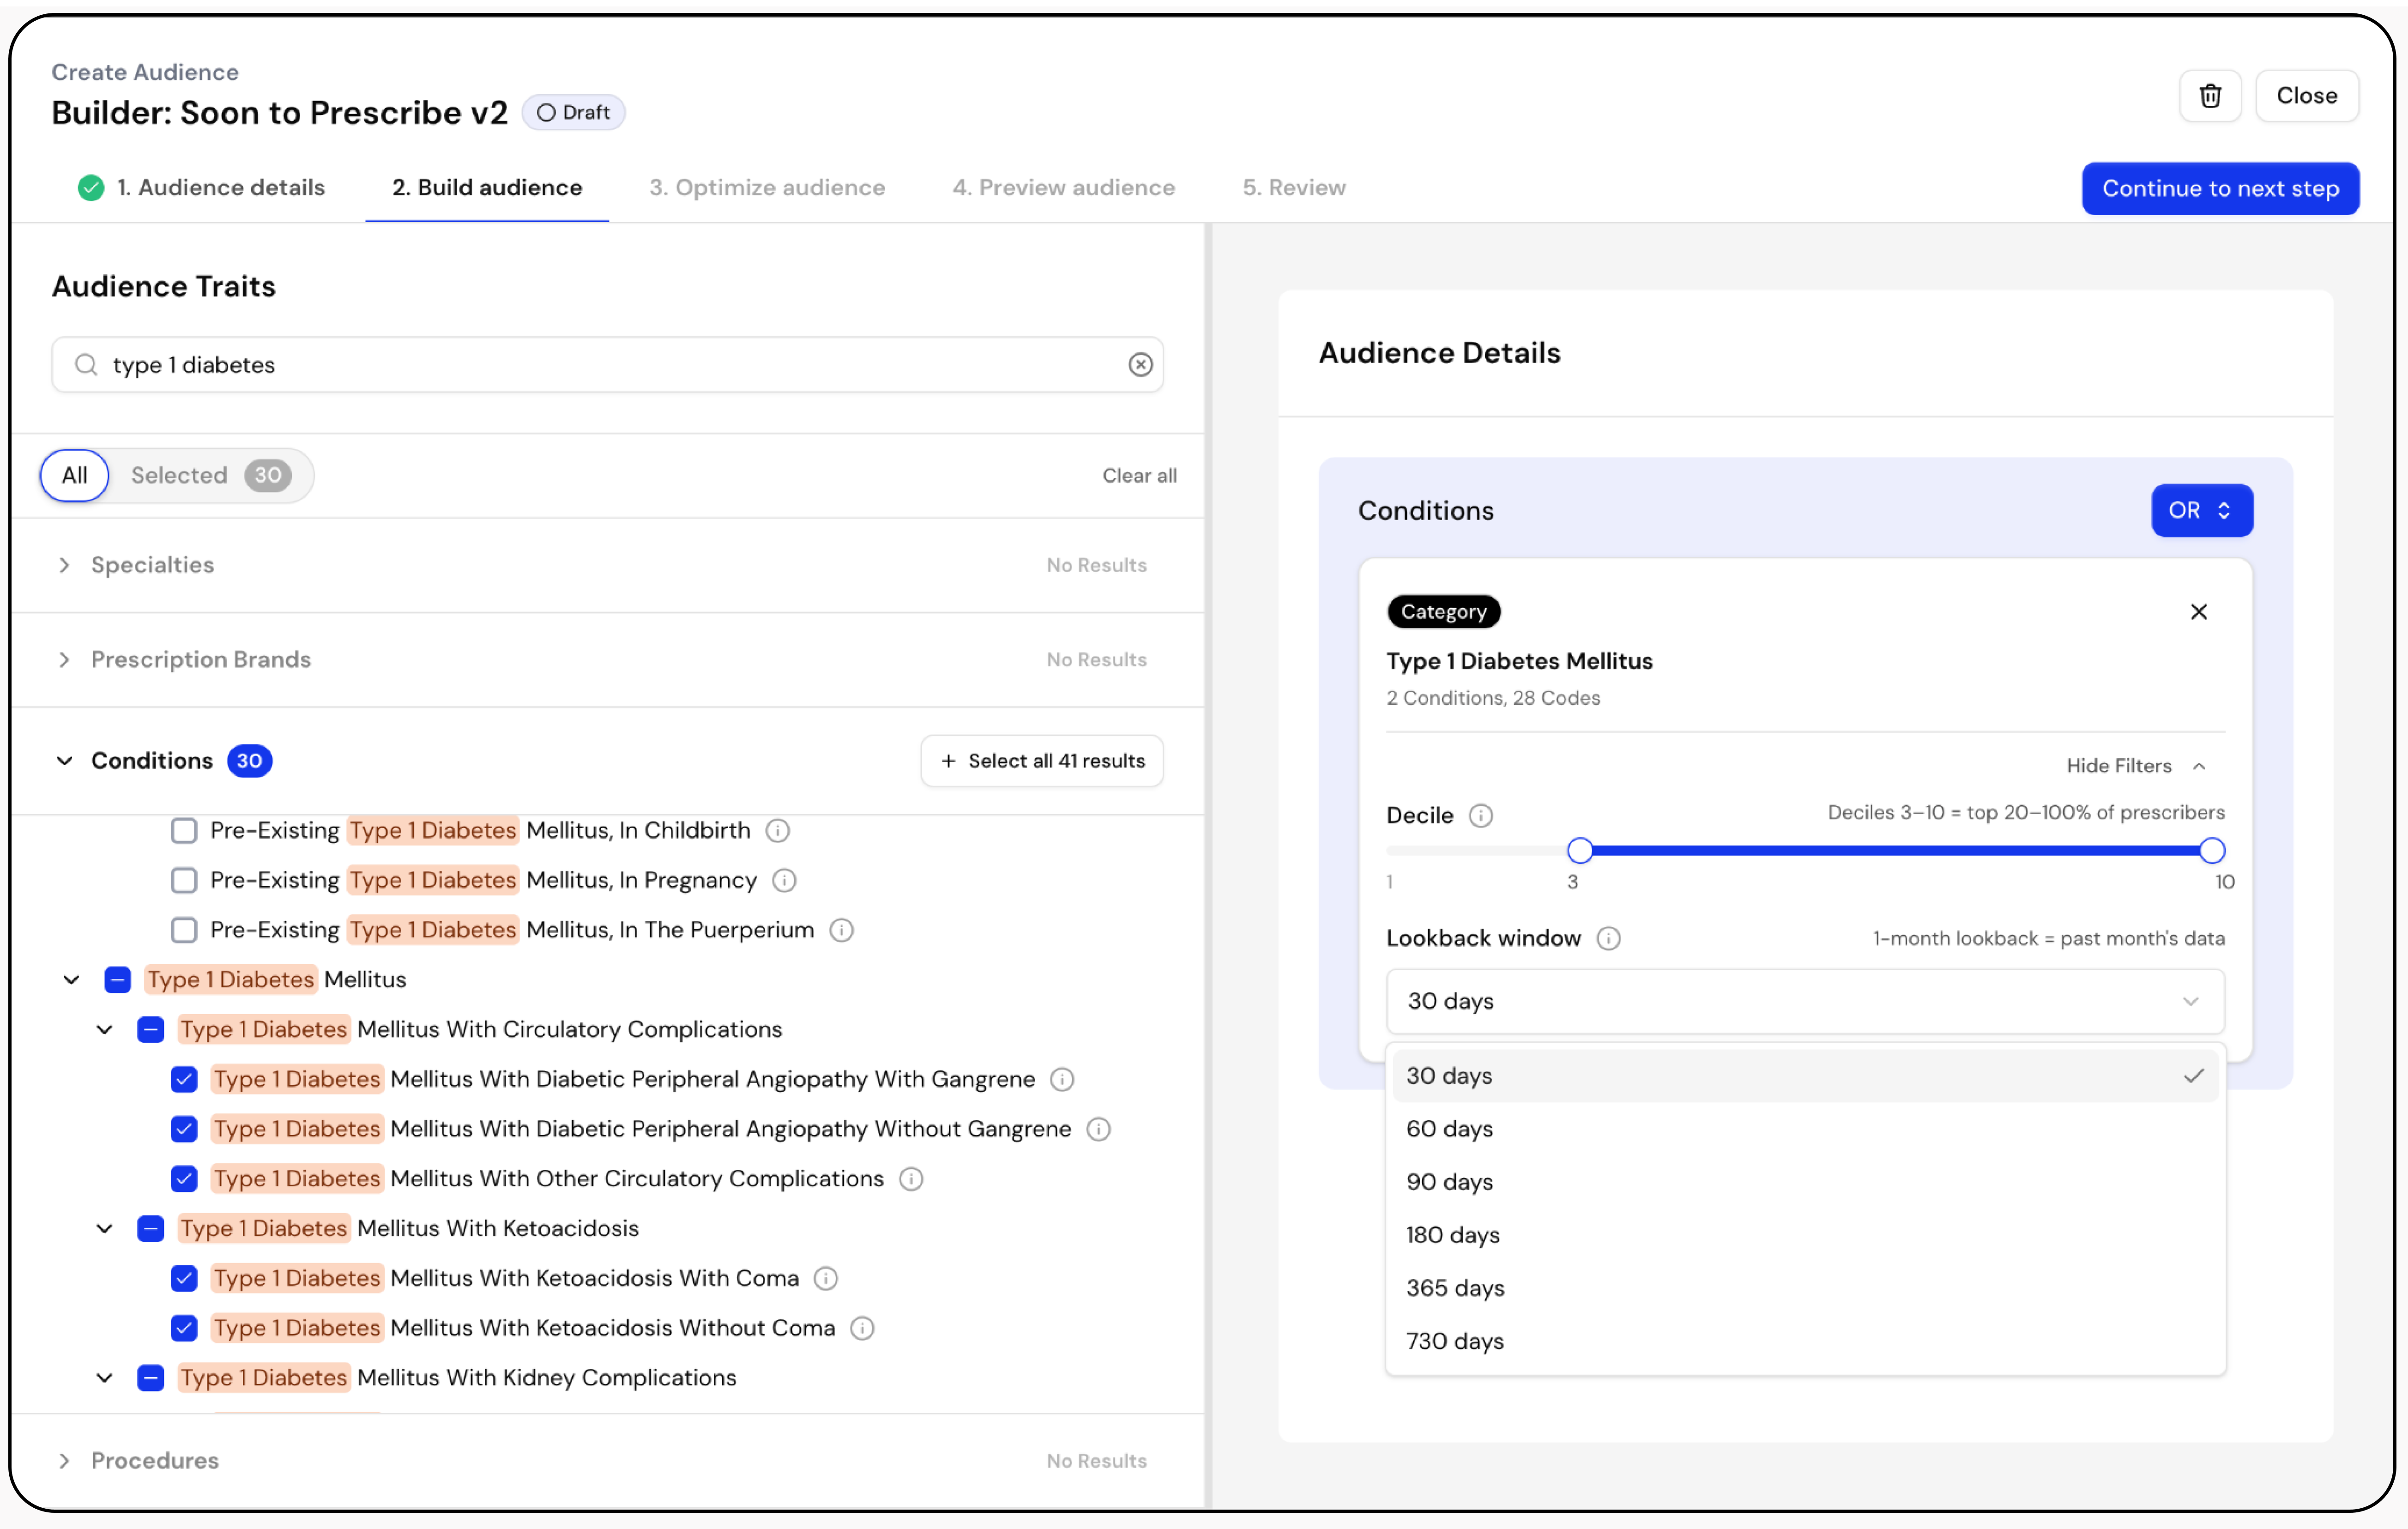Remove the Type 1 Diabetes Mellitus category card
The image size is (2408, 1529).
tap(2198, 612)
